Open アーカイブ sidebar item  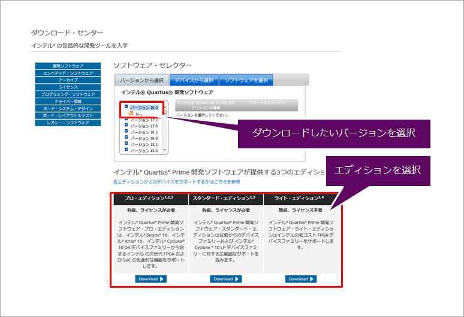click(68, 80)
